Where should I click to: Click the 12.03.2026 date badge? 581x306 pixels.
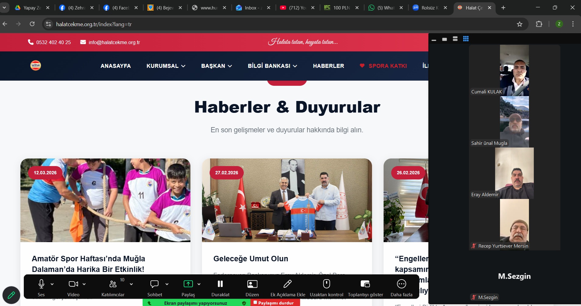pos(45,173)
